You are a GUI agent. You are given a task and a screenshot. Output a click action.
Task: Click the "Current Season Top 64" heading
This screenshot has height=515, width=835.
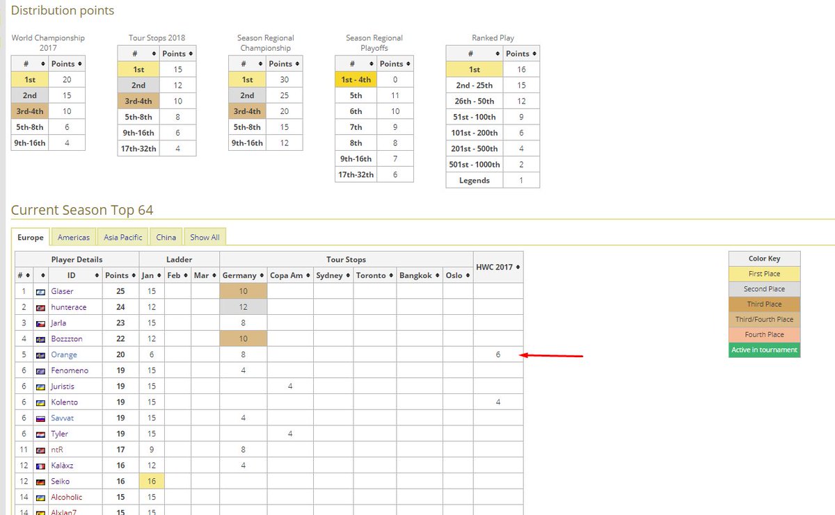[x=82, y=210]
